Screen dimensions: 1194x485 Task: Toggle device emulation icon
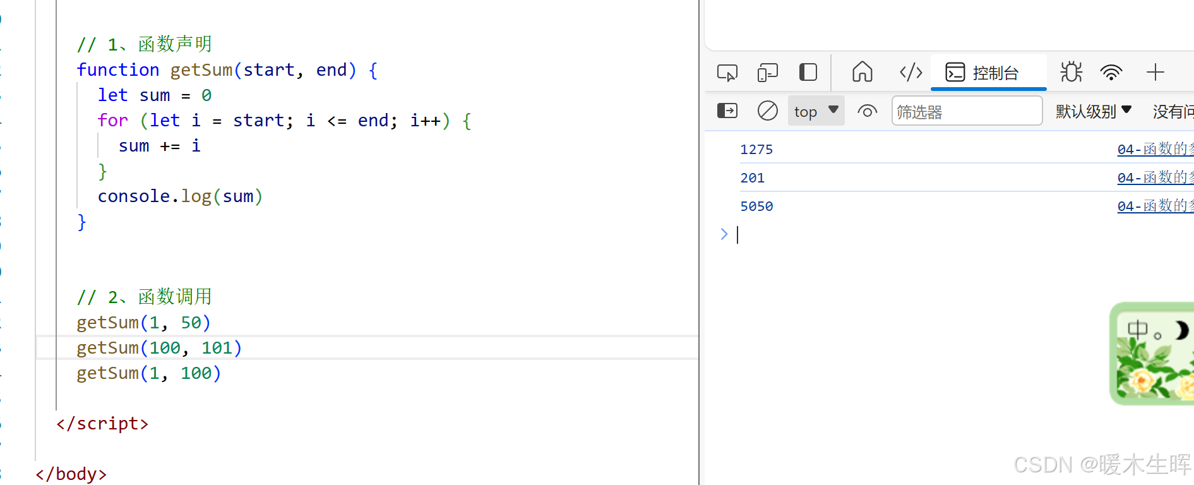[768, 73]
